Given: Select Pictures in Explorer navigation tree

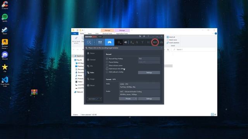Looking at the screenshot, I should tap(79, 78).
